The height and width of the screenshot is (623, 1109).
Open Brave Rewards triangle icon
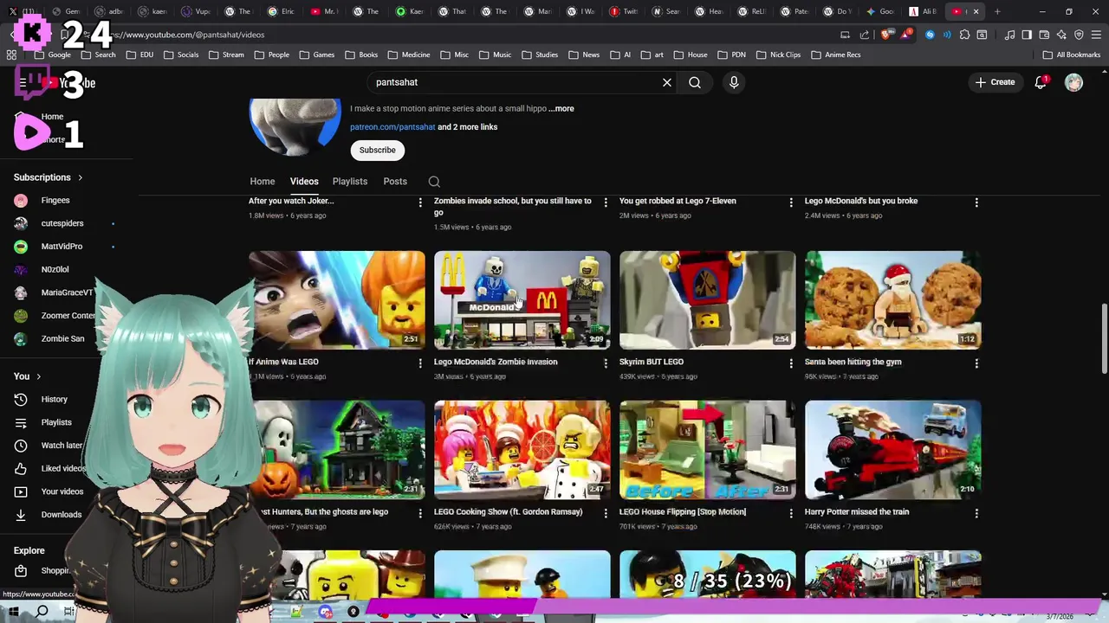pyautogui.click(x=905, y=35)
